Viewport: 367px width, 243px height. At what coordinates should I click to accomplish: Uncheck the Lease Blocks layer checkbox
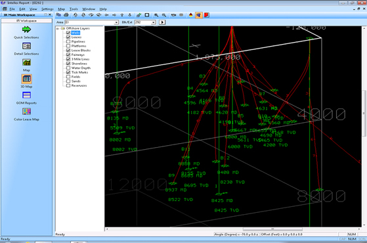68,51
